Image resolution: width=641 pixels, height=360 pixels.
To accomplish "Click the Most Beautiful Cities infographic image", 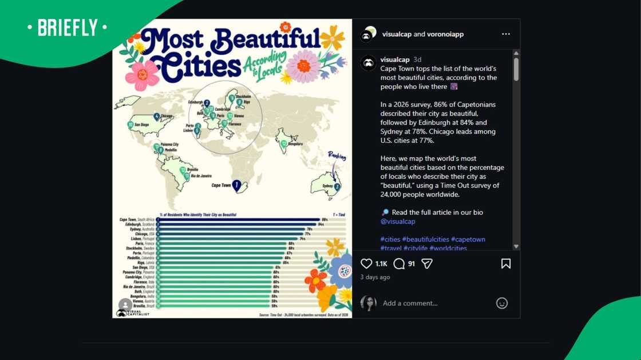I will coord(232,168).
